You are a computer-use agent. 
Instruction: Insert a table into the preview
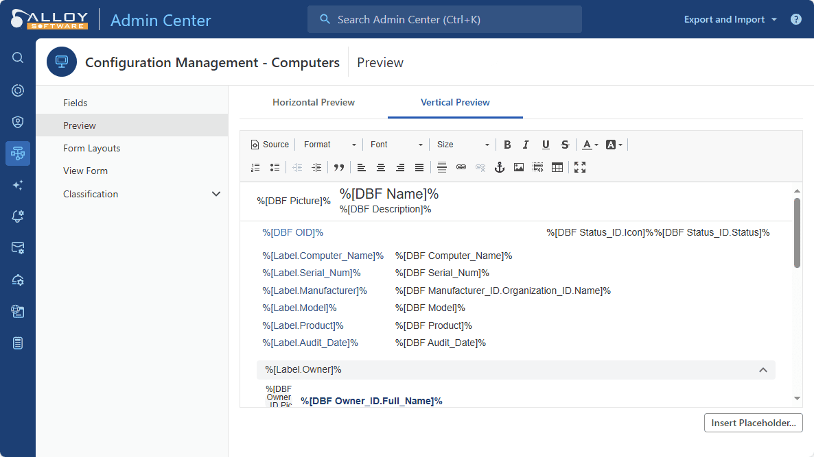(557, 167)
